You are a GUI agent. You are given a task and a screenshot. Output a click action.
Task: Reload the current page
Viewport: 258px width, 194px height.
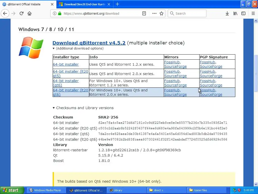(x=22, y=14)
